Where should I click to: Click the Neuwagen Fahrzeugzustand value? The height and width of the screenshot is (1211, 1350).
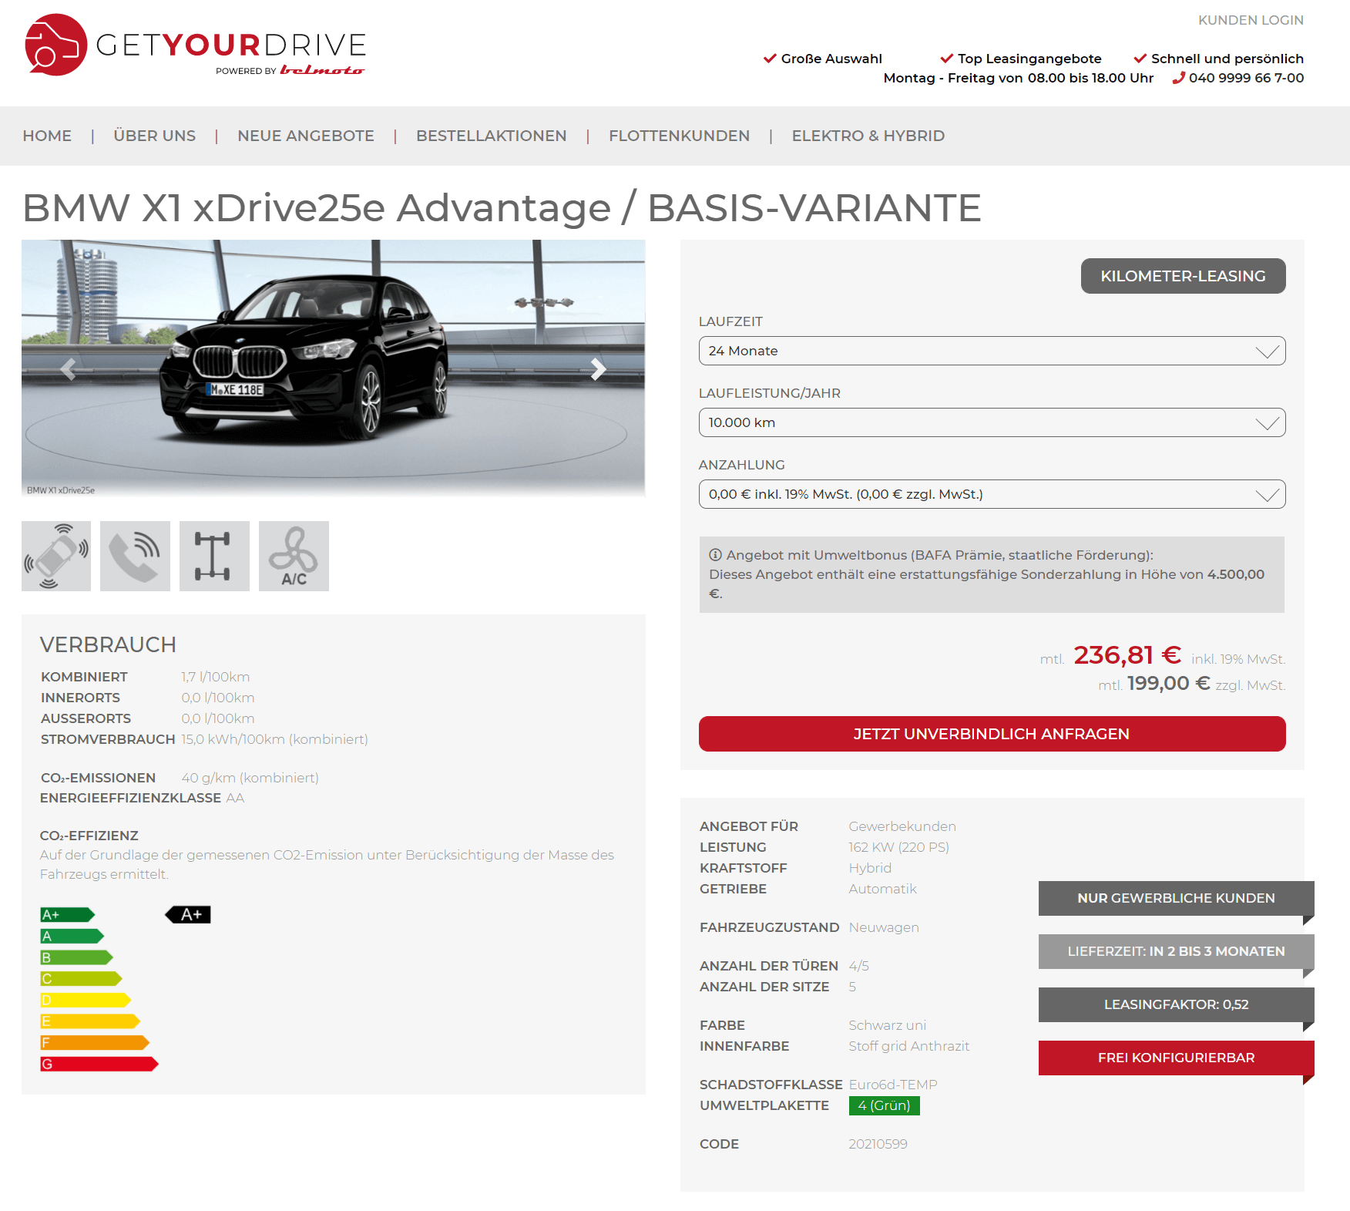tap(884, 927)
